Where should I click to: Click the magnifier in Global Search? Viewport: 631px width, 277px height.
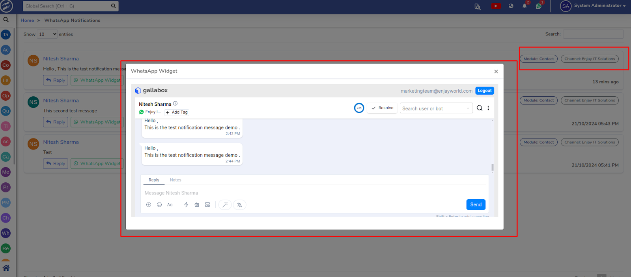pyautogui.click(x=114, y=6)
